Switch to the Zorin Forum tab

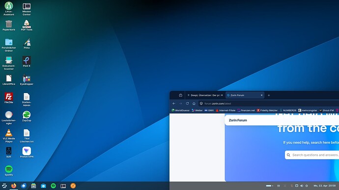click(x=245, y=95)
